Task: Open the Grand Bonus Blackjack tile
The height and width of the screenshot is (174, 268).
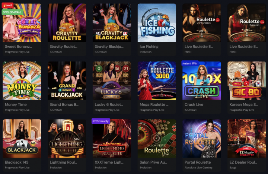Action: 67,80
